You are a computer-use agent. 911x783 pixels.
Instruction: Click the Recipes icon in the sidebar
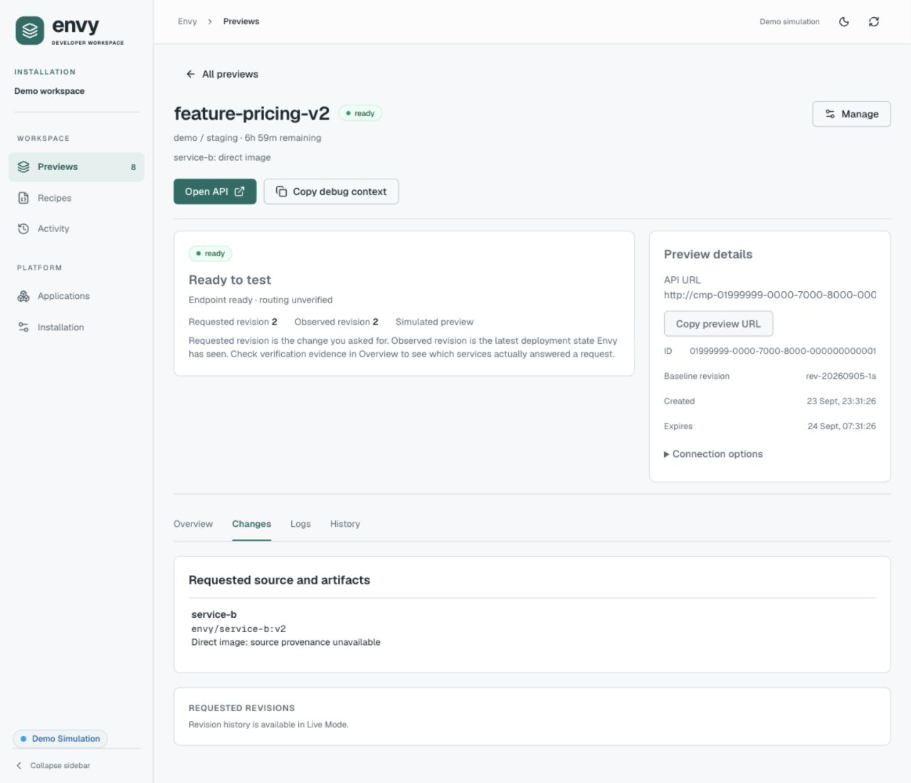click(23, 198)
